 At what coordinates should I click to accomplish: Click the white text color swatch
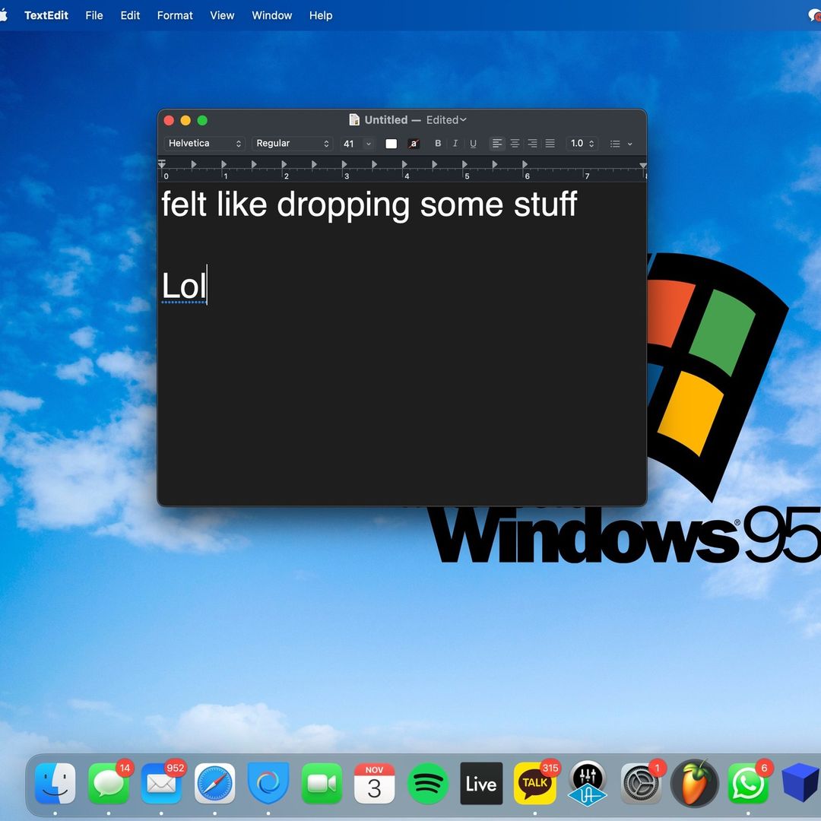pos(391,144)
